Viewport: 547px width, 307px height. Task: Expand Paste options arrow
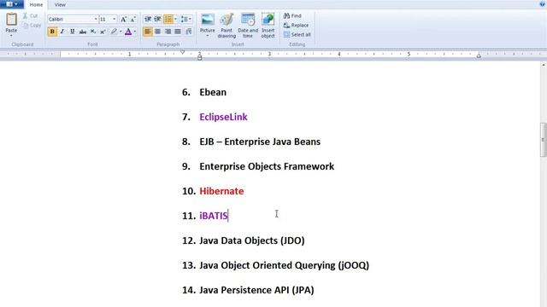click(x=11, y=36)
